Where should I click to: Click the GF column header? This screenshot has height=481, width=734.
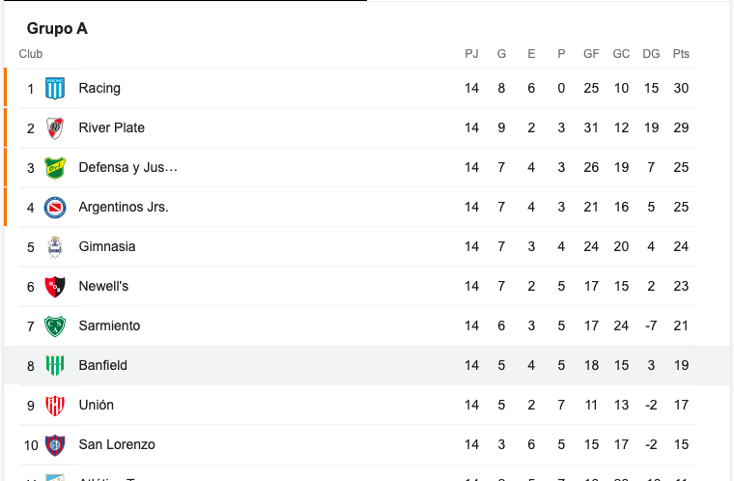click(591, 54)
